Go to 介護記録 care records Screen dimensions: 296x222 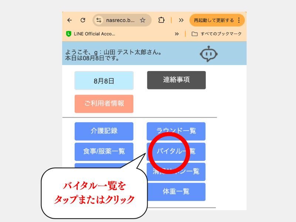point(104,131)
